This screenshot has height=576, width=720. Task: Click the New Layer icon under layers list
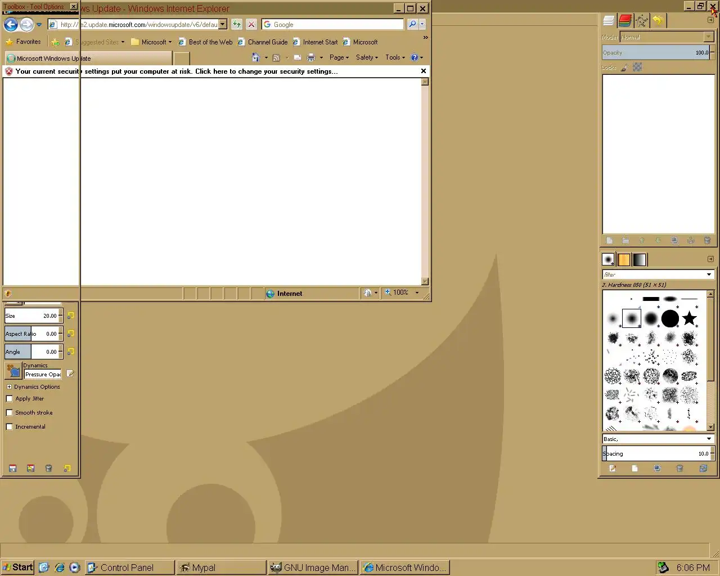point(609,241)
